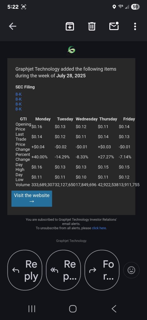Open the three-dot overflow menu
This screenshot has height=320, width=147.
135,26
